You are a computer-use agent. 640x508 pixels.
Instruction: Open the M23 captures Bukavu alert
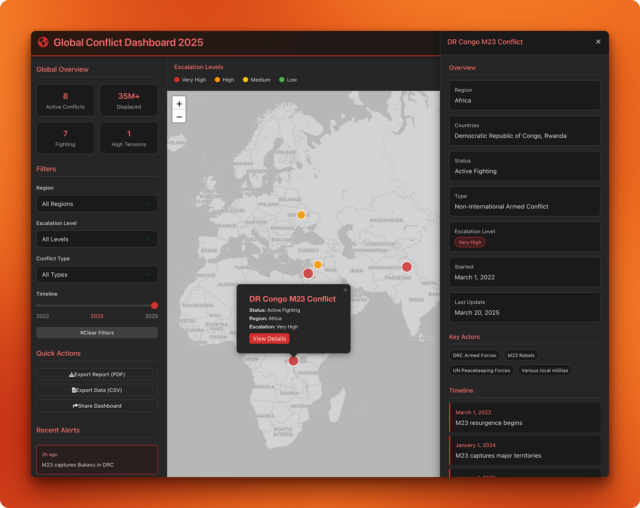click(x=97, y=460)
